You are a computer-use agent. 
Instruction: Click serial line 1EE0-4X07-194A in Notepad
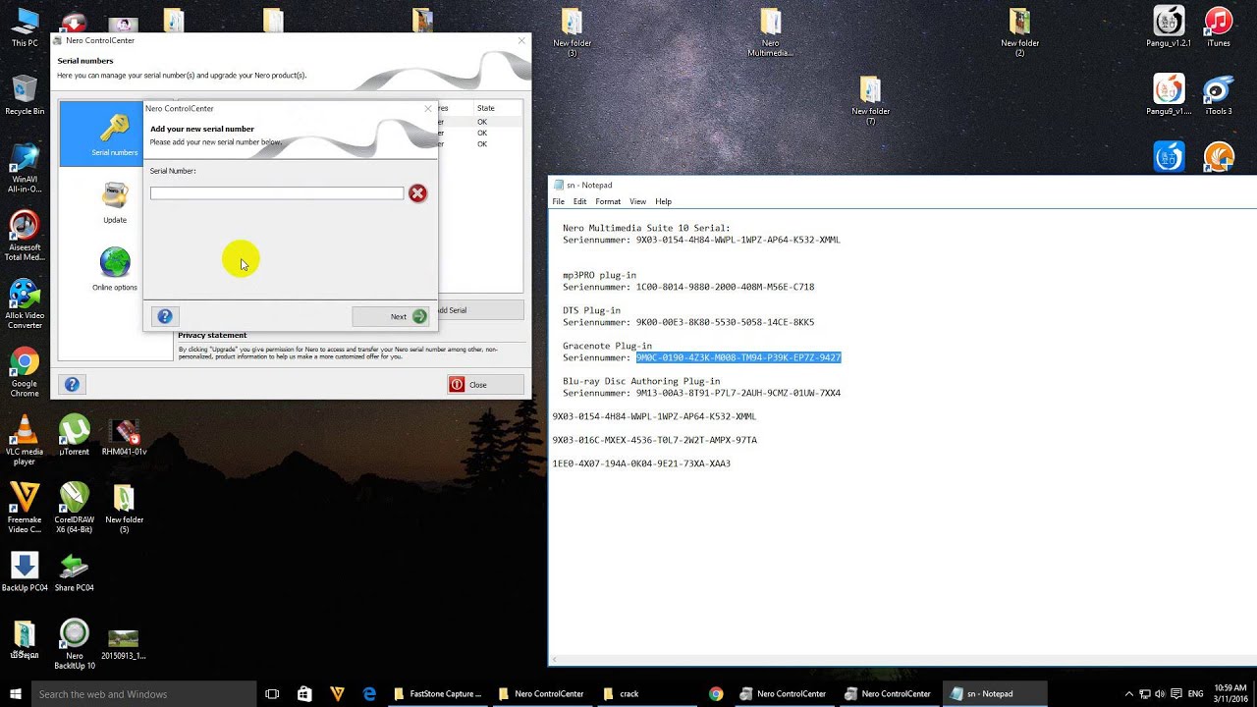tap(641, 463)
